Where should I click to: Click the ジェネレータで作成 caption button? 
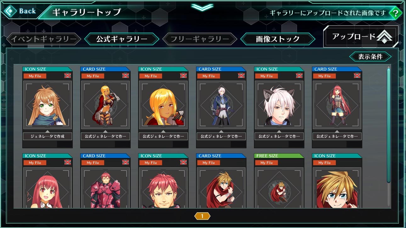point(47,137)
